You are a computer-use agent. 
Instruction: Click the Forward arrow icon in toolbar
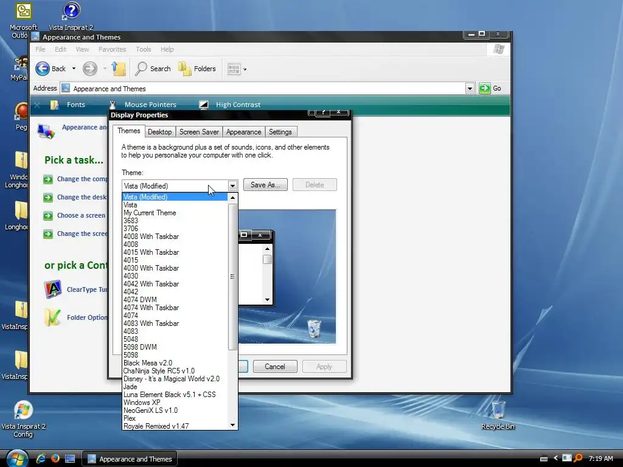pyautogui.click(x=90, y=69)
